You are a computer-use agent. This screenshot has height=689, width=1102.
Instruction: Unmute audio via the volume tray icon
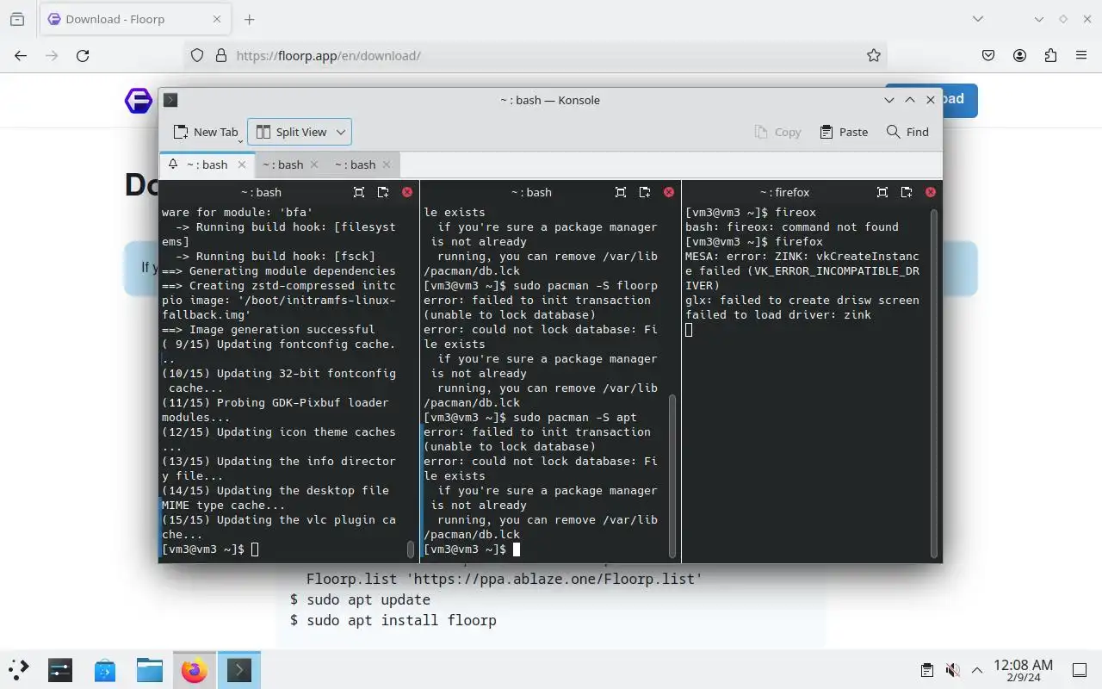pos(952,670)
